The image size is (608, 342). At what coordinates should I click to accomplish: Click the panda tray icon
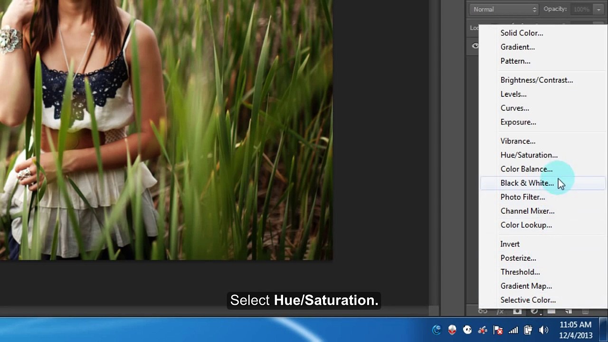click(467, 330)
